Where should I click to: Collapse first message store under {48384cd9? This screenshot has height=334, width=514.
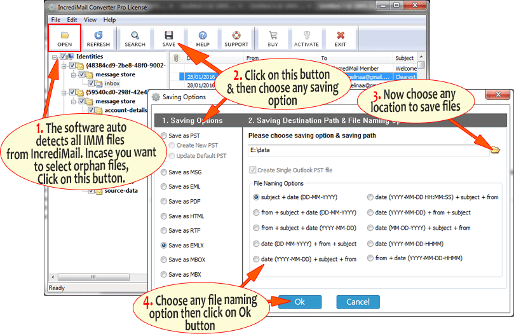[x=74, y=75]
